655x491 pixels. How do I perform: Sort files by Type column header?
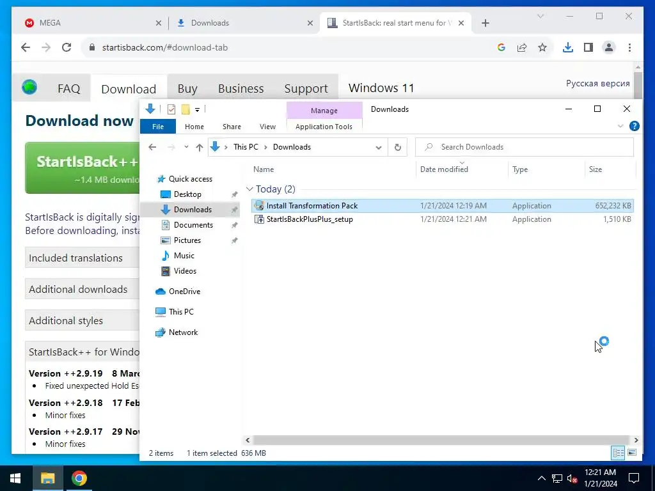(520, 169)
